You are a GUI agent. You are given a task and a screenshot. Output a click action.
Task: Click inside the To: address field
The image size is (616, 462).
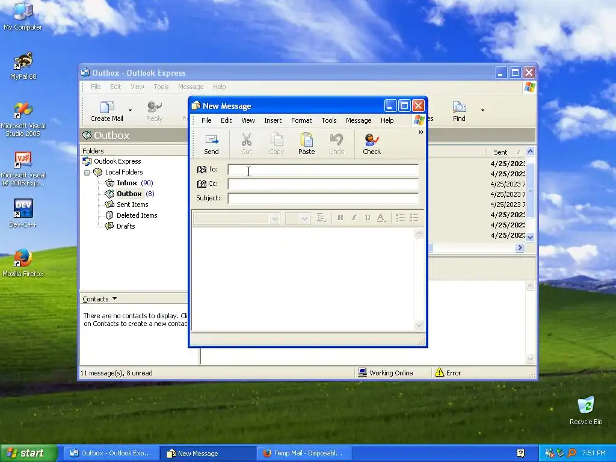coord(323,170)
